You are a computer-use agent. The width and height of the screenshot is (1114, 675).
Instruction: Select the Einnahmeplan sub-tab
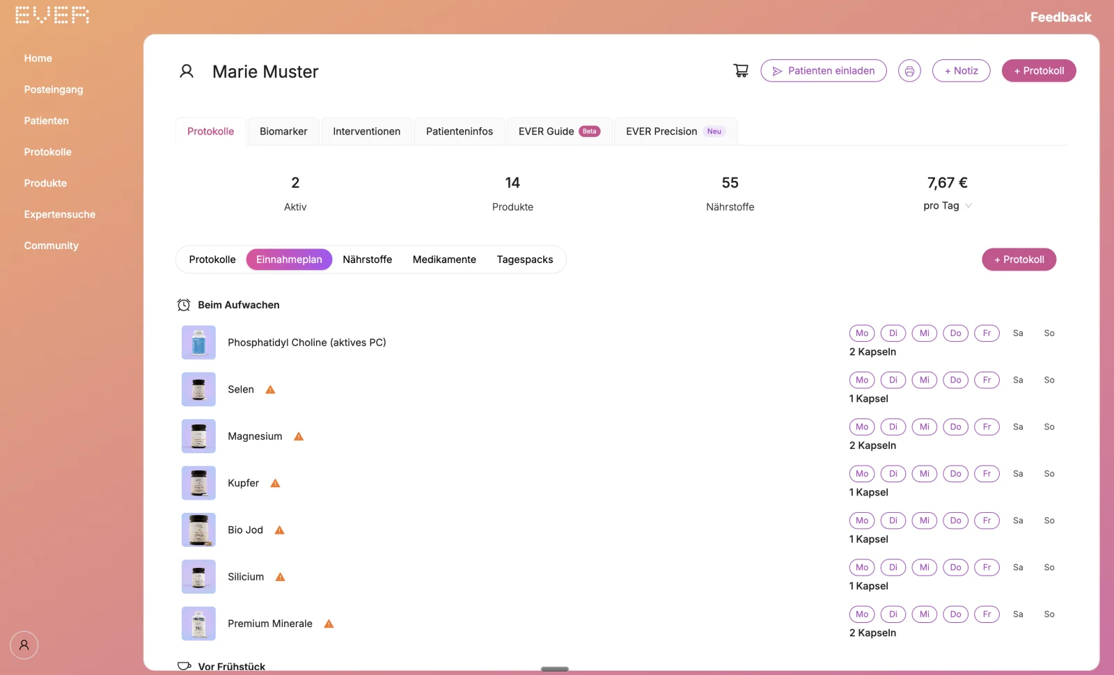(x=289, y=260)
